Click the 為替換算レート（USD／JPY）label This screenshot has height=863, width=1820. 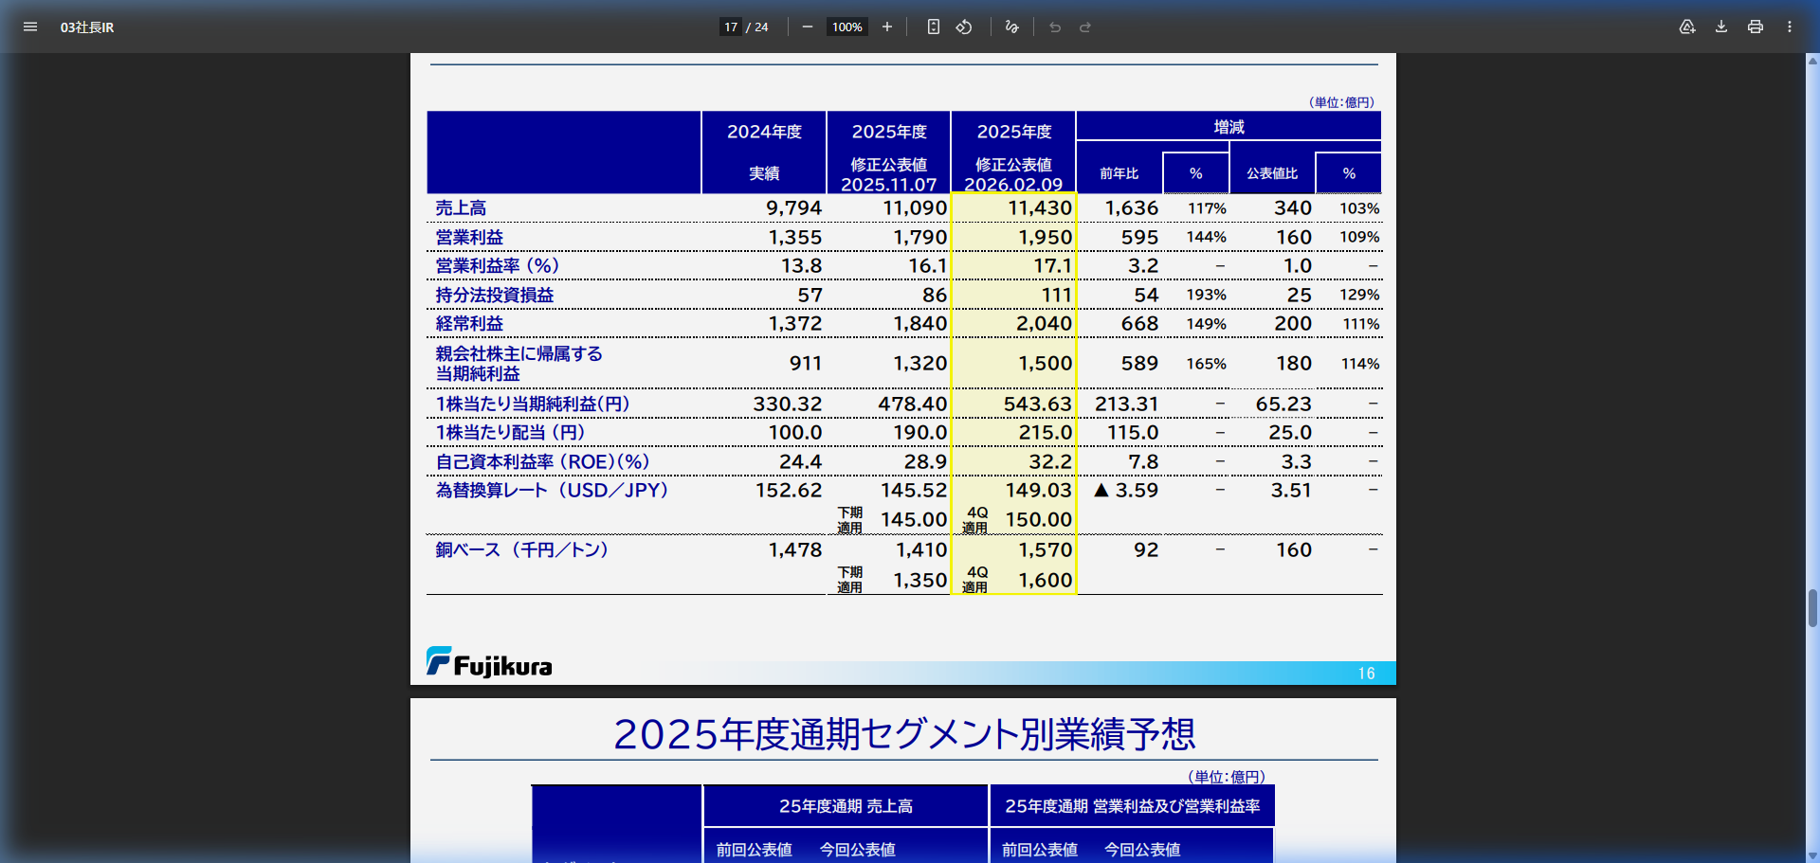(x=551, y=490)
